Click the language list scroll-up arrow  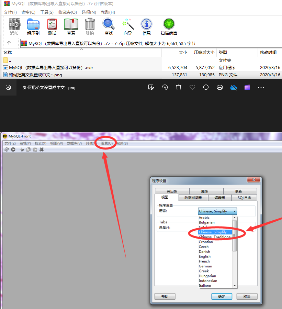[234, 218]
